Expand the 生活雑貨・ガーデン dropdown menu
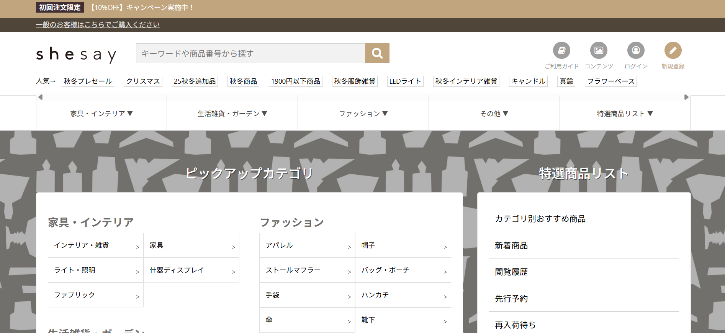Image resolution: width=725 pixels, height=333 pixels. click(x=232, y=114)
